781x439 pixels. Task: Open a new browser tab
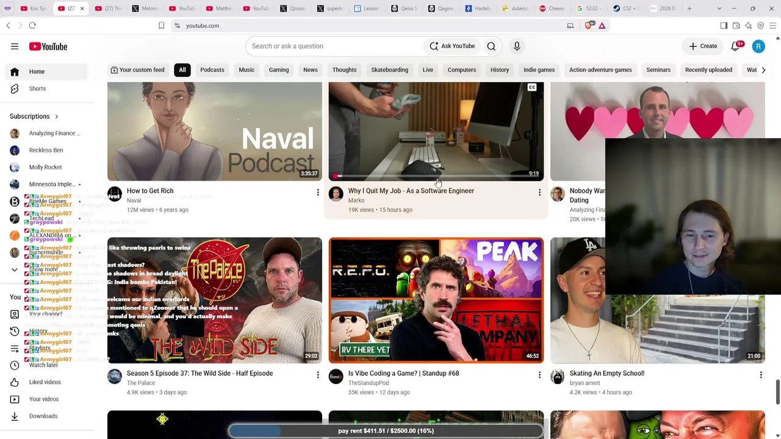pos(689,9)
